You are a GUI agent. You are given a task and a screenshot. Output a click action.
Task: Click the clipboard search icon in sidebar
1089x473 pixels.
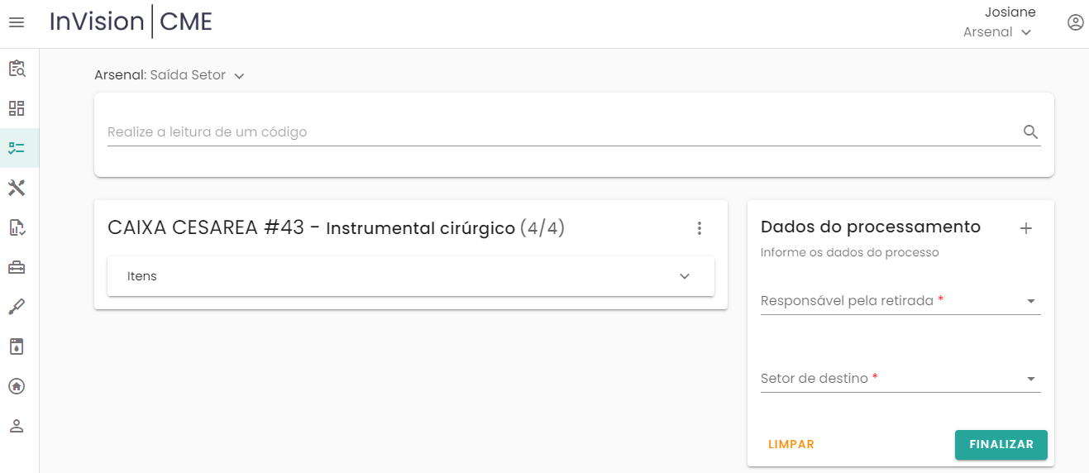[x=17, y=69]
